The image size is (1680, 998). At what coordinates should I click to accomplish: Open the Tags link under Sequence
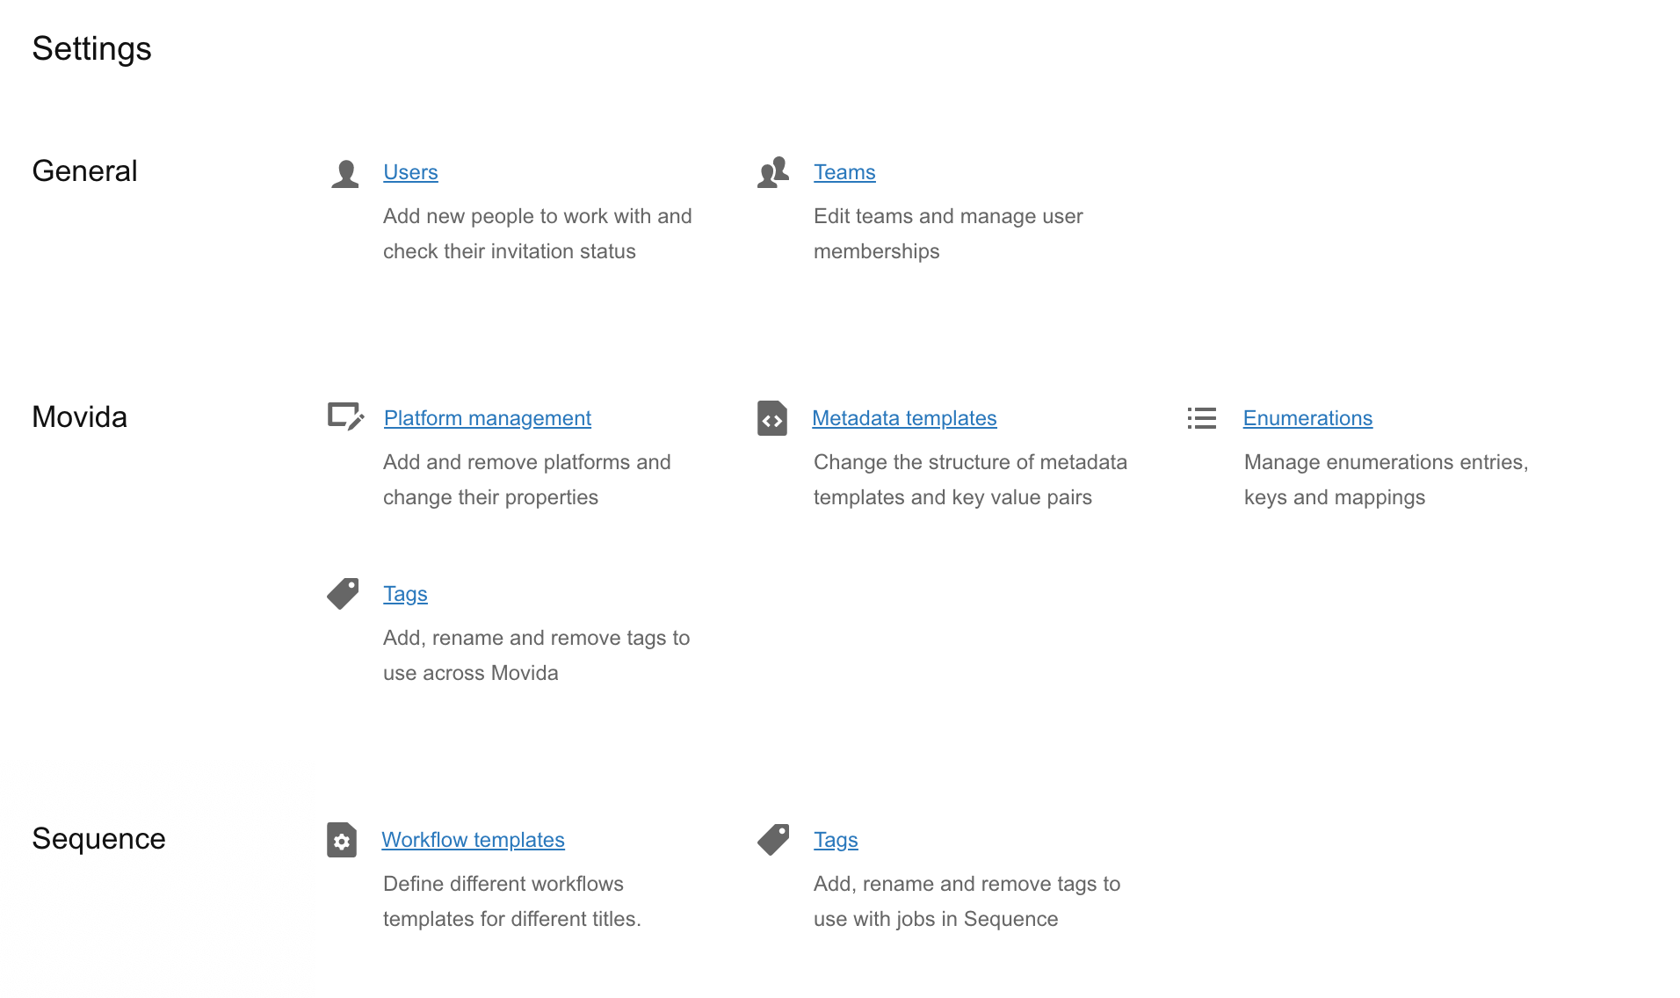836,840
